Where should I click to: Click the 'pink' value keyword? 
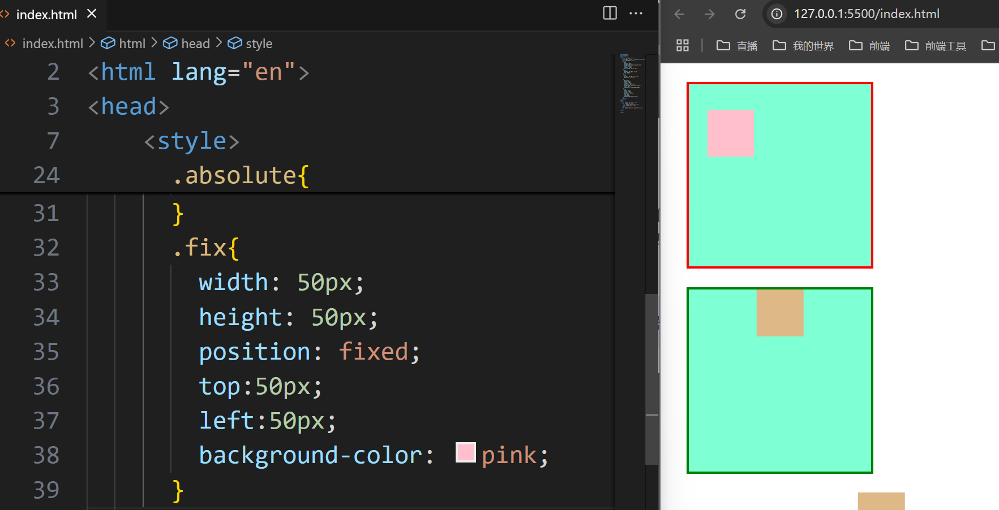click(509, 456)
